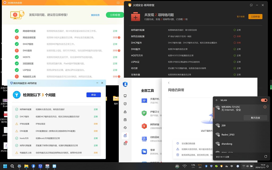Click the red alert icon for 网络连接配置
Screen dimensions: 272x170
[17, 37]
